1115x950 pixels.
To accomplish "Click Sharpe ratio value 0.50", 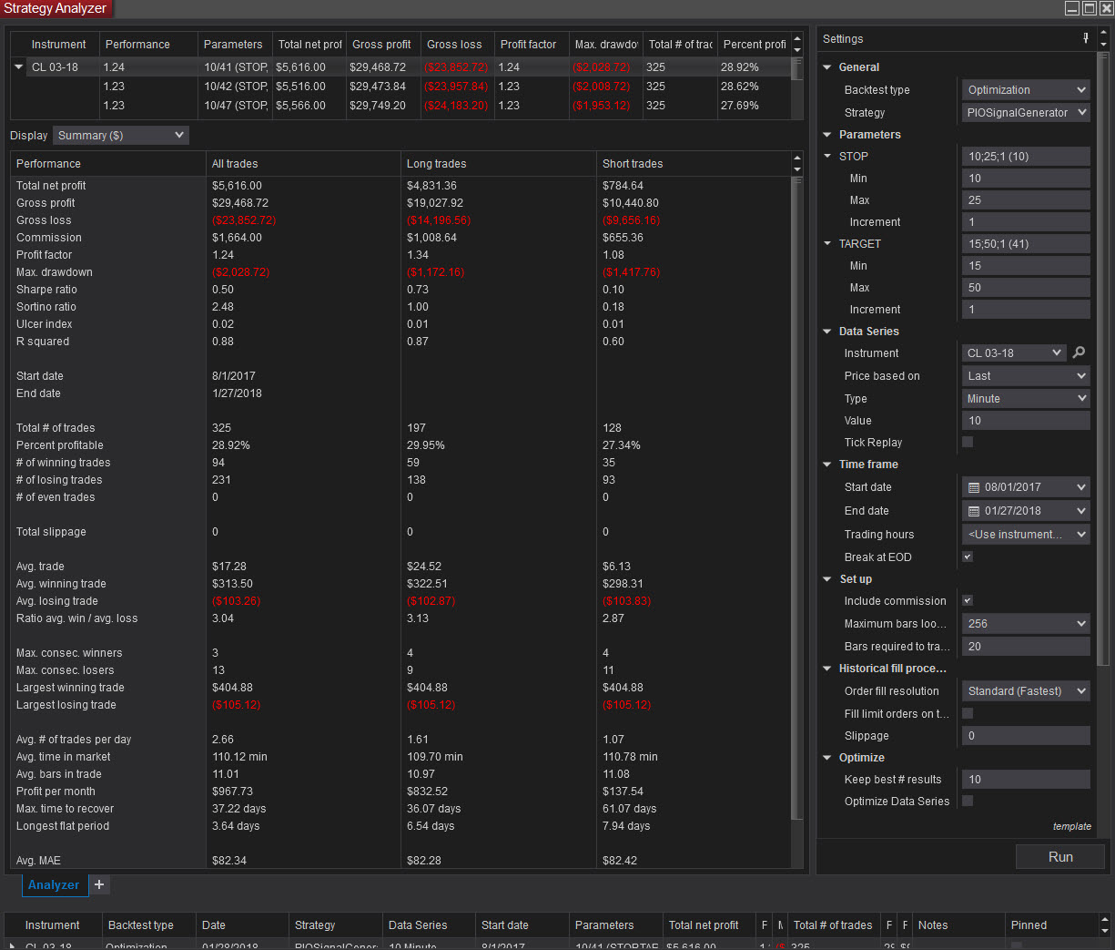I will pos(223,290).
